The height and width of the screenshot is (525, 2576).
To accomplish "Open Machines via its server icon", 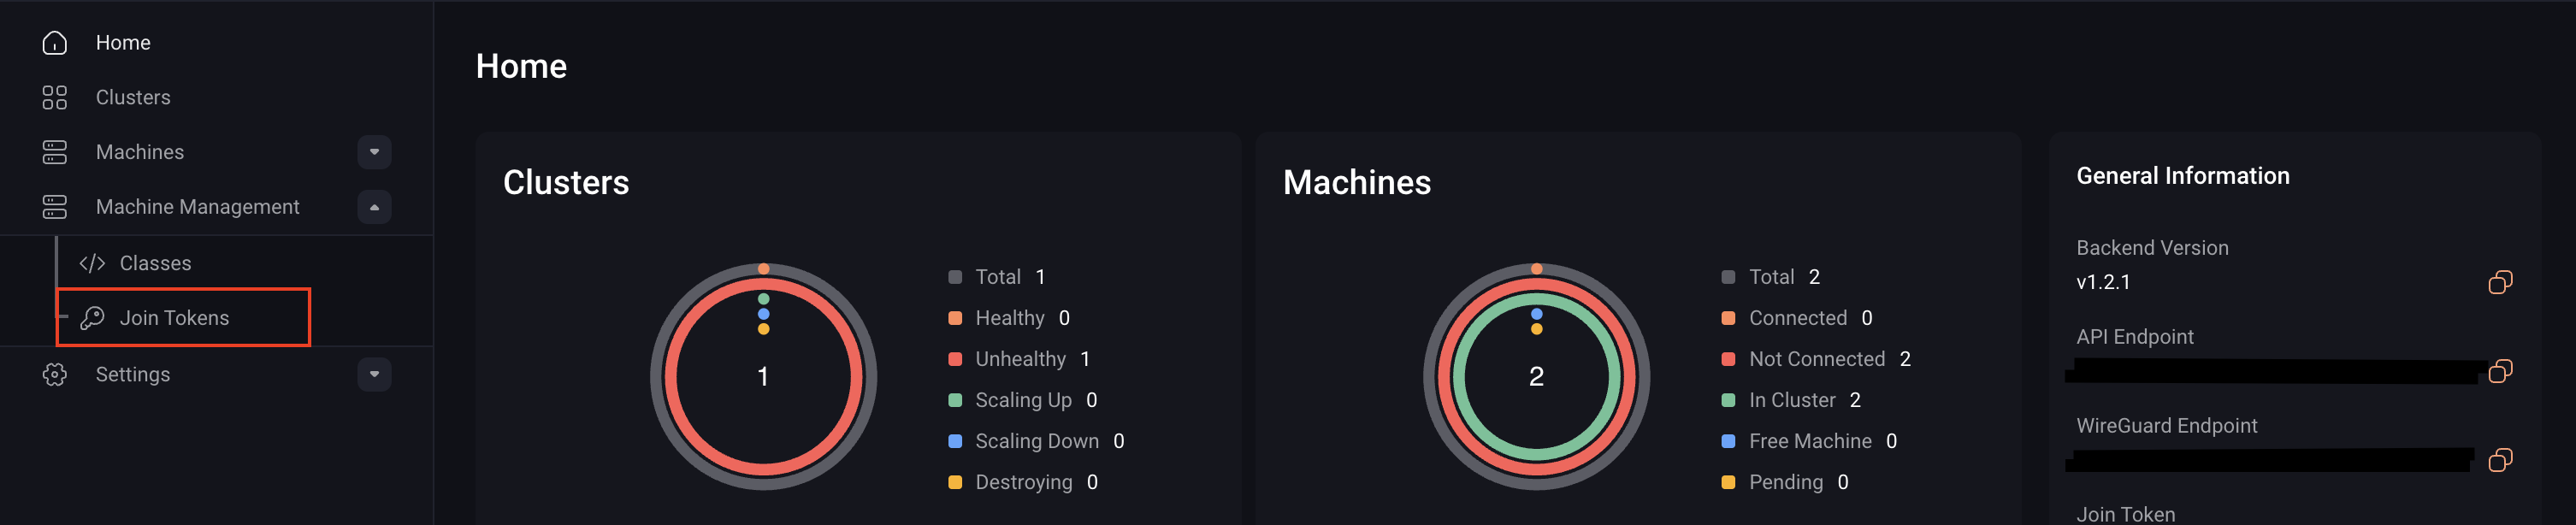I will coord(53,151).
